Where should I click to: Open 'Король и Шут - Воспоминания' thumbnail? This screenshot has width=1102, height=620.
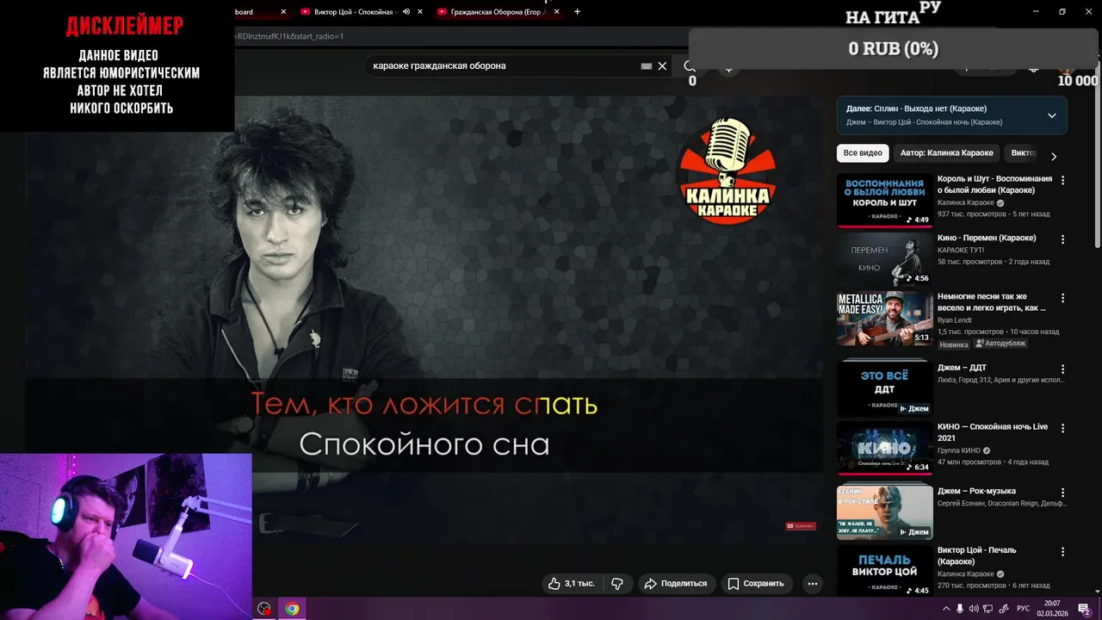[884, 201]
